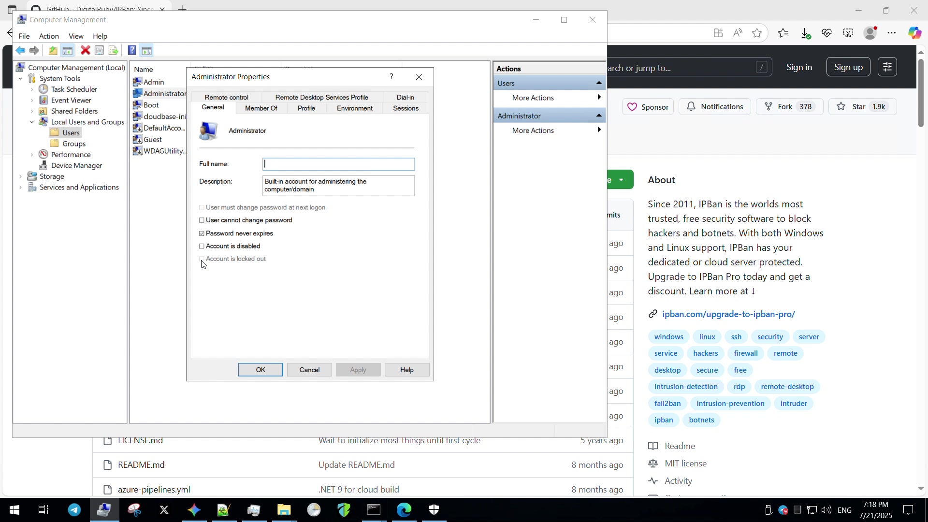Open Properties toolbar icon
Viewport: 928px width, 522px height.
(x=99, y=51)
